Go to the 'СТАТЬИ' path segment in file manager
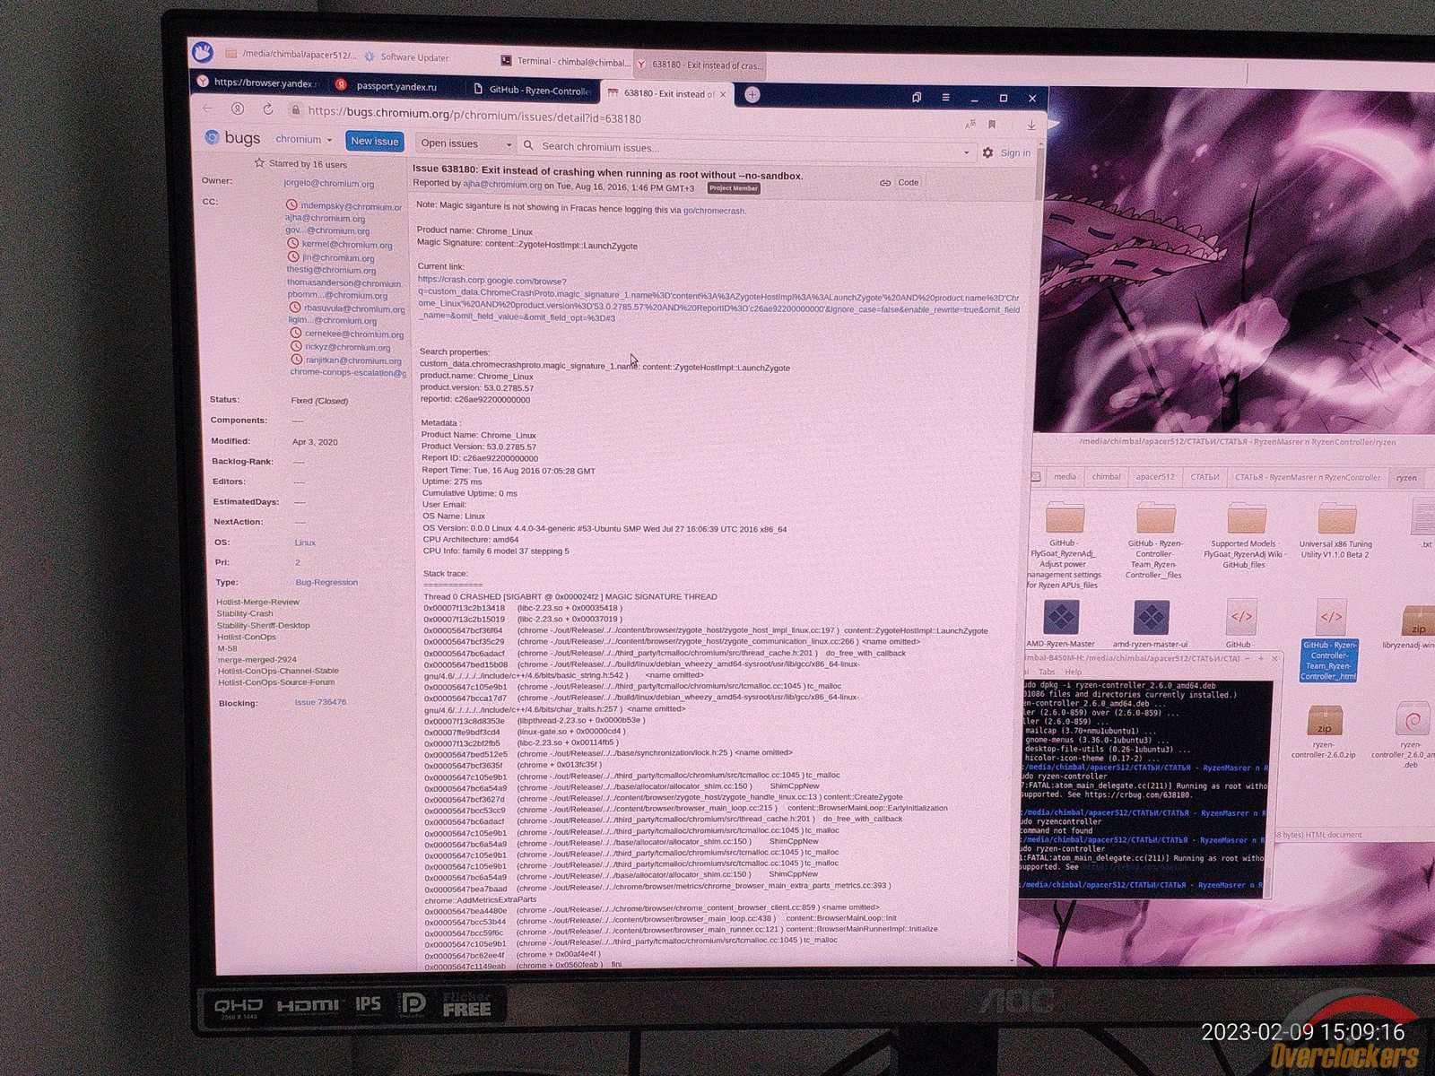The height and width of the screenshot is (1076, 1435). (x=1205, y=477)
